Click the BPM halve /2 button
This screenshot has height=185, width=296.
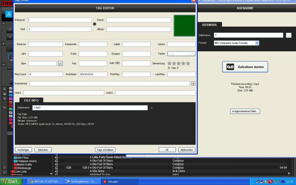click(x=60, y=64)
